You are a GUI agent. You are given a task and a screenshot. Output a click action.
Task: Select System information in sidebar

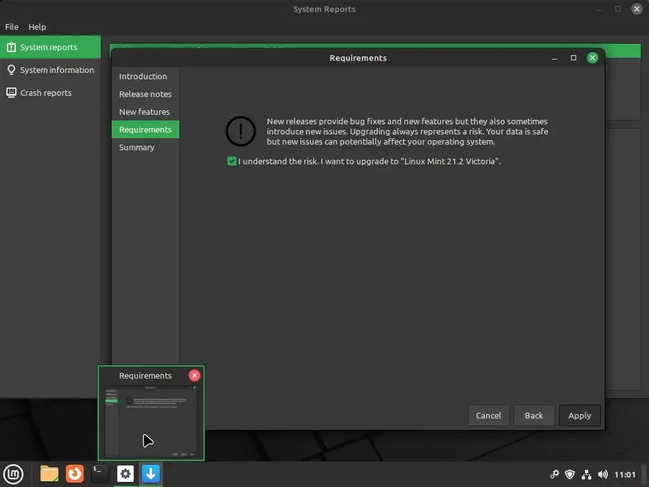pyautogui.click(x=51, y=70)
